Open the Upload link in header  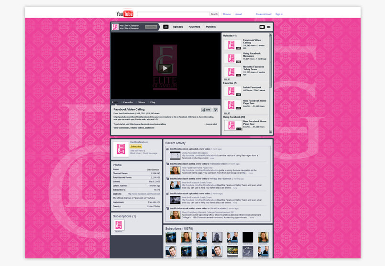click(238, 14)
